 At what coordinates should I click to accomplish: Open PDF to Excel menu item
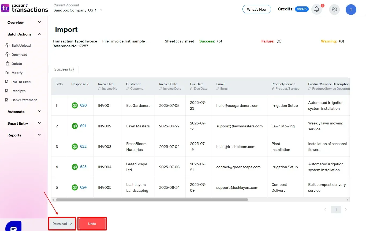[21, 82]
